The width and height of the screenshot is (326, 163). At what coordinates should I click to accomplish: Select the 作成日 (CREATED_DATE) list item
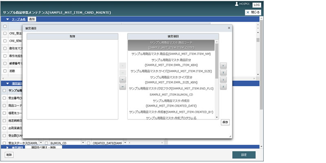point(171,103)
